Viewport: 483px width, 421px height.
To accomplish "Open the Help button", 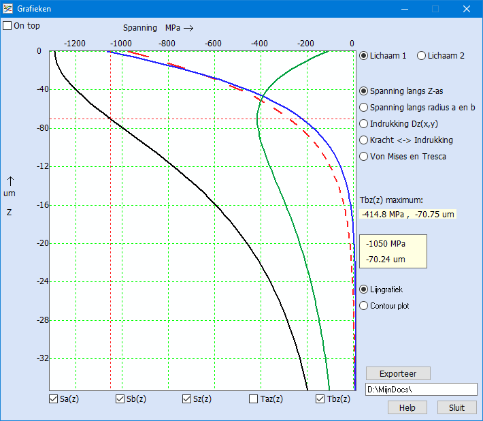I will (407, 408).
